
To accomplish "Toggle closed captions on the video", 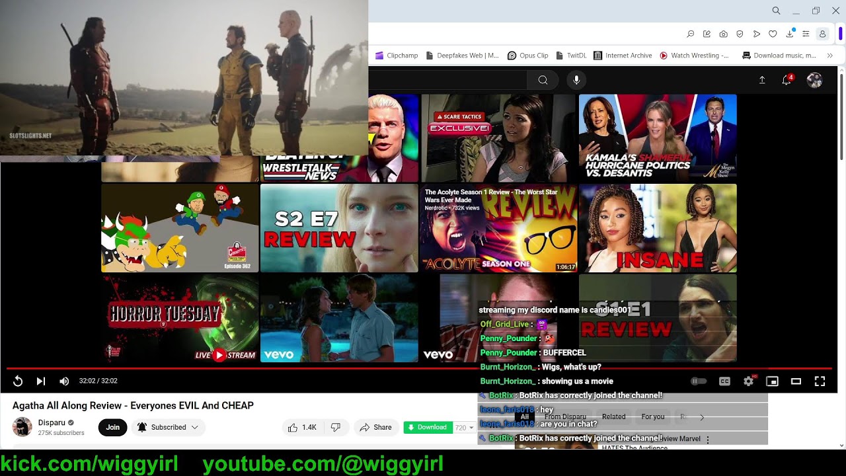I will pyautogui.click(x=724, y=381).
